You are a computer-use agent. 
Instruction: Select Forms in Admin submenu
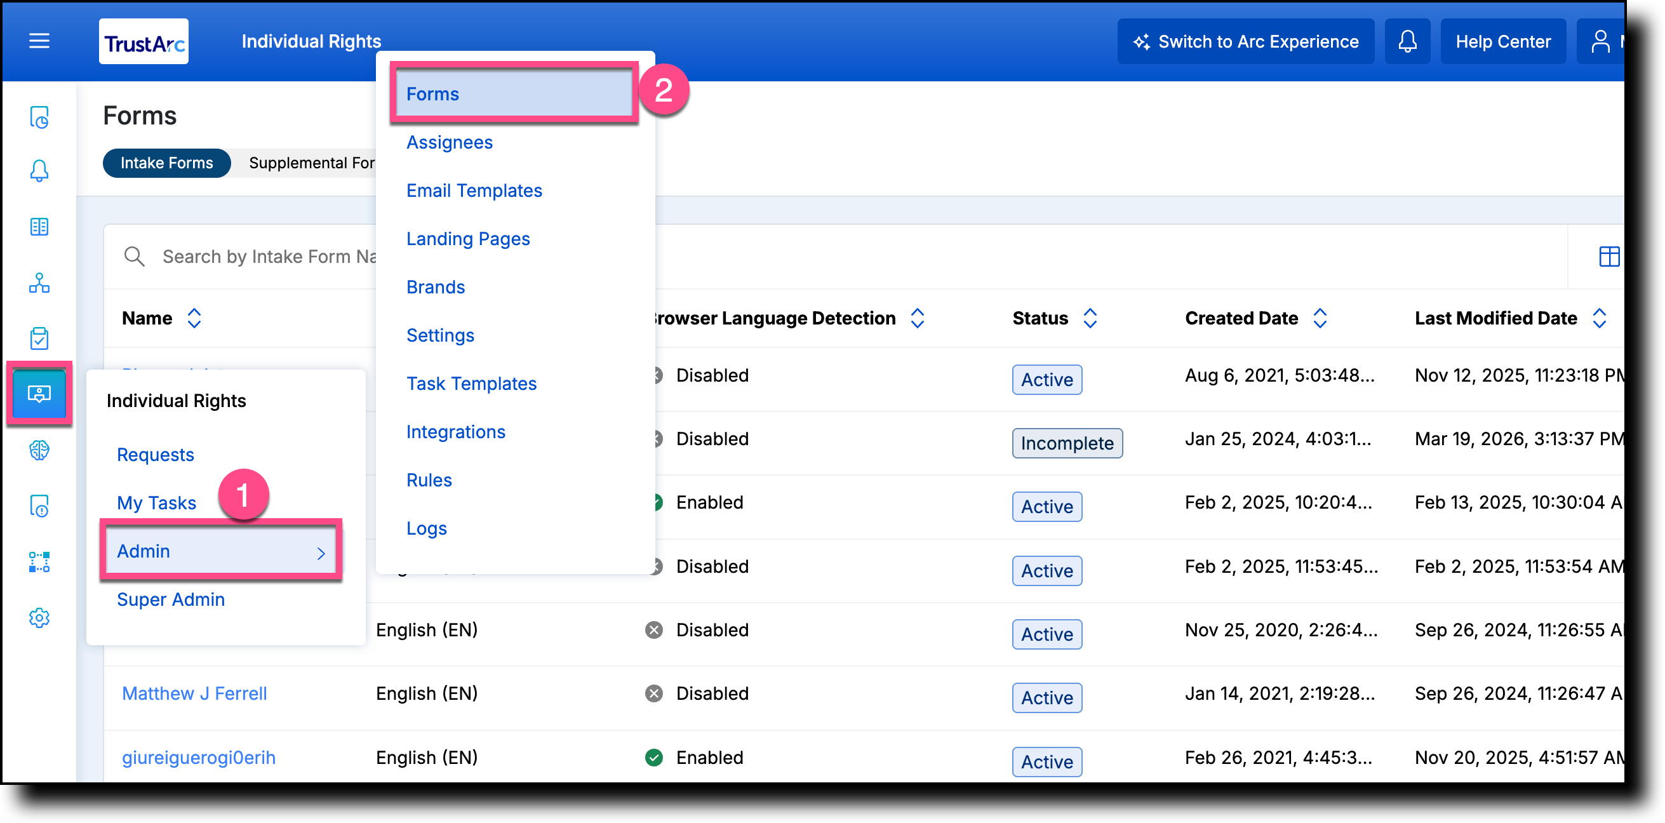pyautogui.click(x=514, y=94)
